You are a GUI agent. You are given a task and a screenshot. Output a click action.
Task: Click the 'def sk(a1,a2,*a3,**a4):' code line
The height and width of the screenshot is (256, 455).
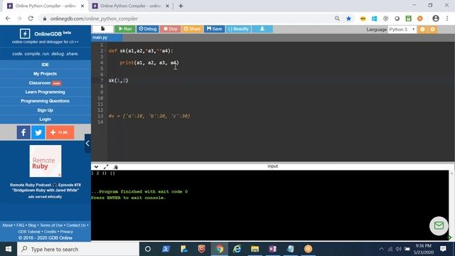pyautogui.click(x=141, y=50)
